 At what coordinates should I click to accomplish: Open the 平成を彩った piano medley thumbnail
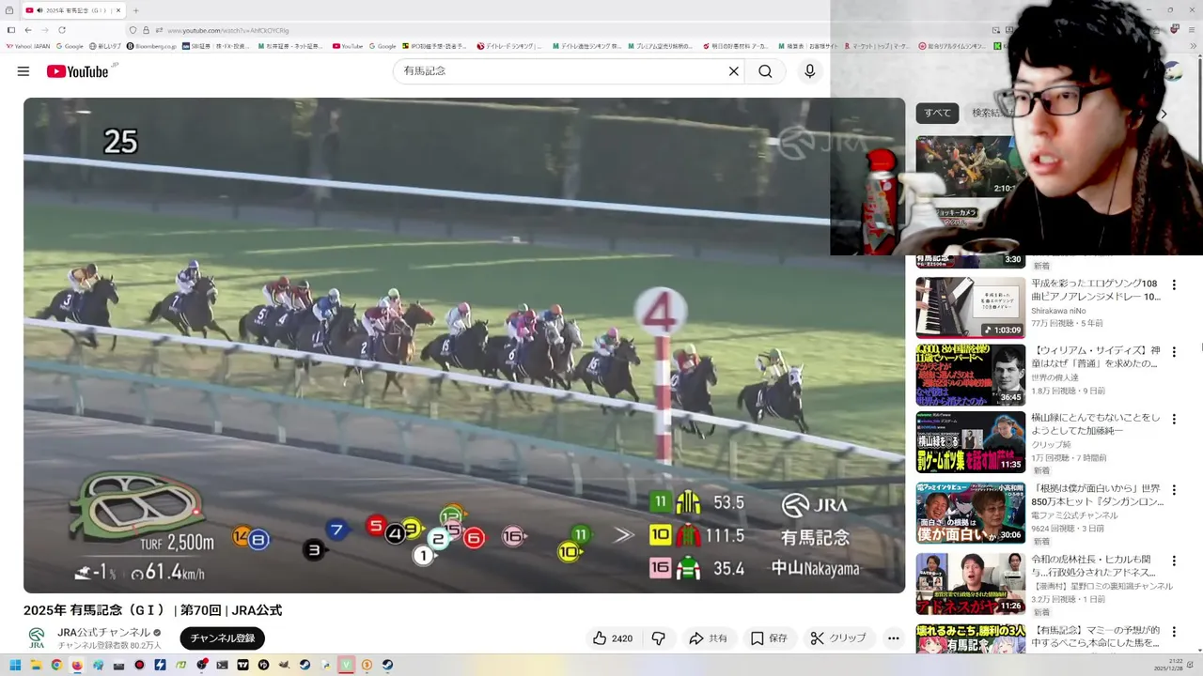click(971, 308)
